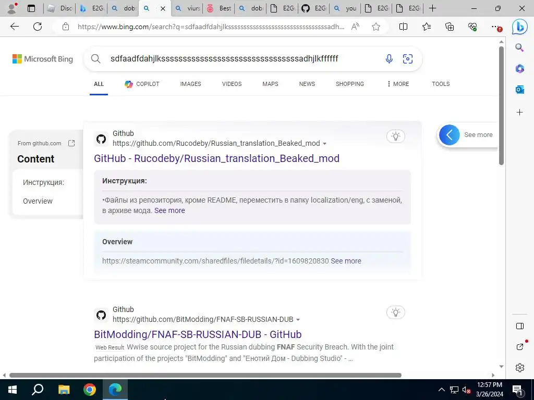
Task: Open Collections icon in toolbar
Action: click(x=450, y=27)
